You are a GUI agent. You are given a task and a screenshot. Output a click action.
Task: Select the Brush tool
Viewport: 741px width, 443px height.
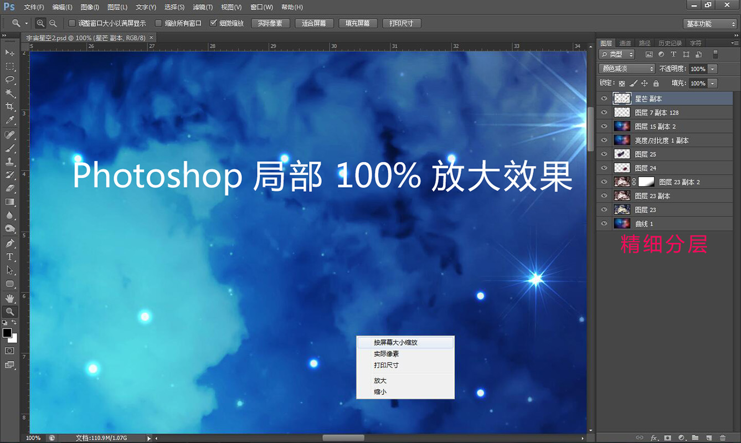click(x=9, y=148)
